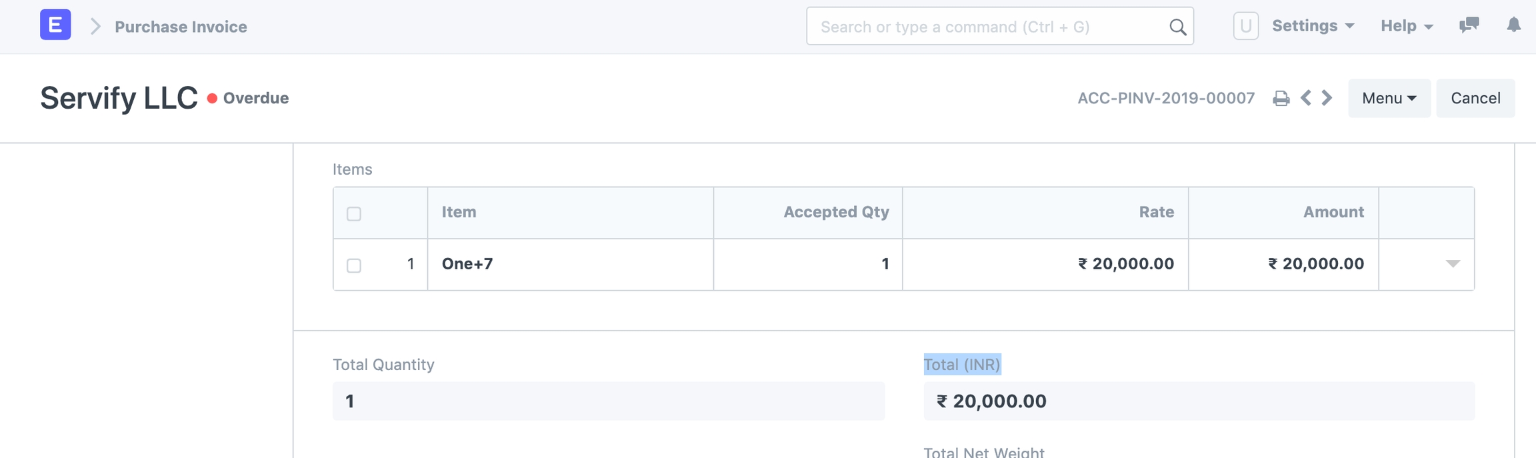The height and width of the screenshot is (458, 1536).
Task: Click the One+7 item cell
Action: pyautogui.click(x=570, y=264)
